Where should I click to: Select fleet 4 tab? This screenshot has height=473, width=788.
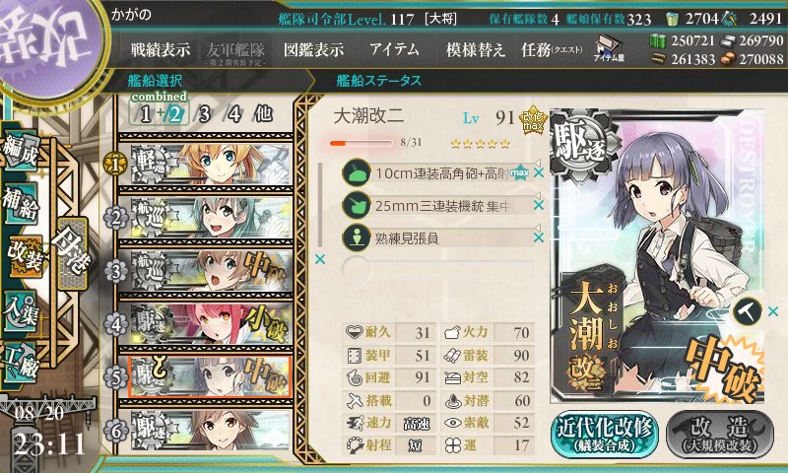234,114
